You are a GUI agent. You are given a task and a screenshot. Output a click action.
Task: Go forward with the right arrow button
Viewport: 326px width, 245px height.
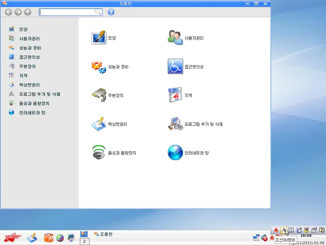coord(18,12)
